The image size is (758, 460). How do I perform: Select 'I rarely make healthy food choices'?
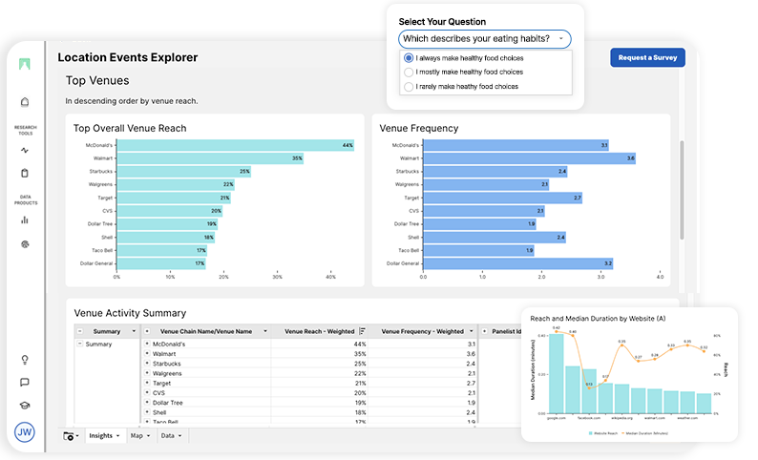coord(409,87)
